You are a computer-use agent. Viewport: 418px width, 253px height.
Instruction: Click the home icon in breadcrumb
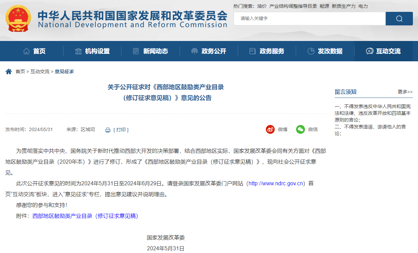pos(8,71)
